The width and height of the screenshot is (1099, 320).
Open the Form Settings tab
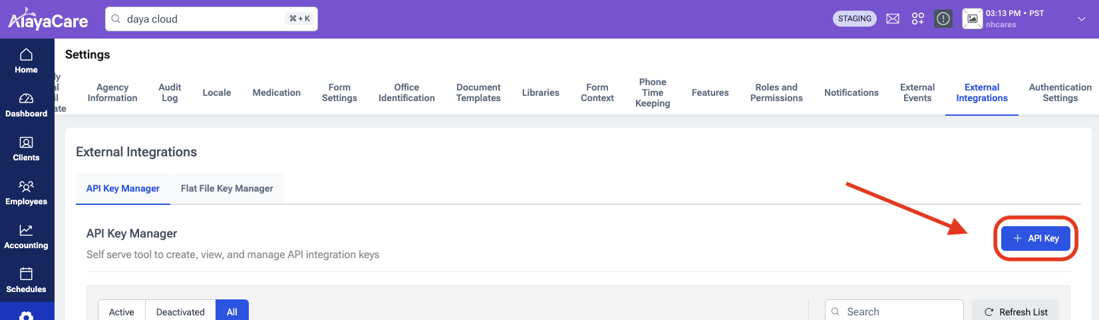[x=339, y=92]
